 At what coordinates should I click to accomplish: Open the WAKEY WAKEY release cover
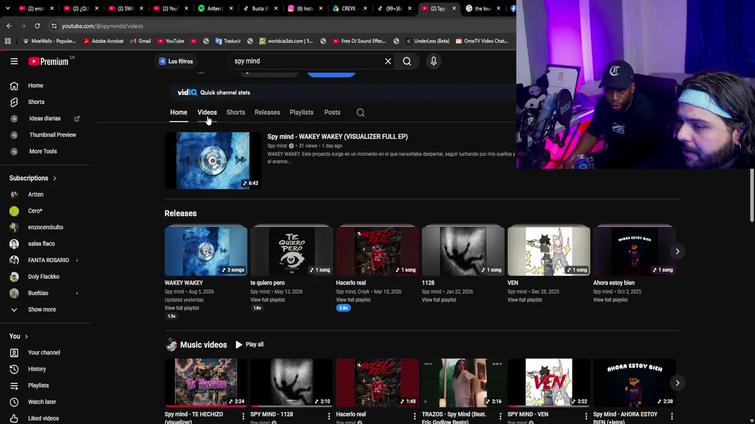tap(206, 250)
